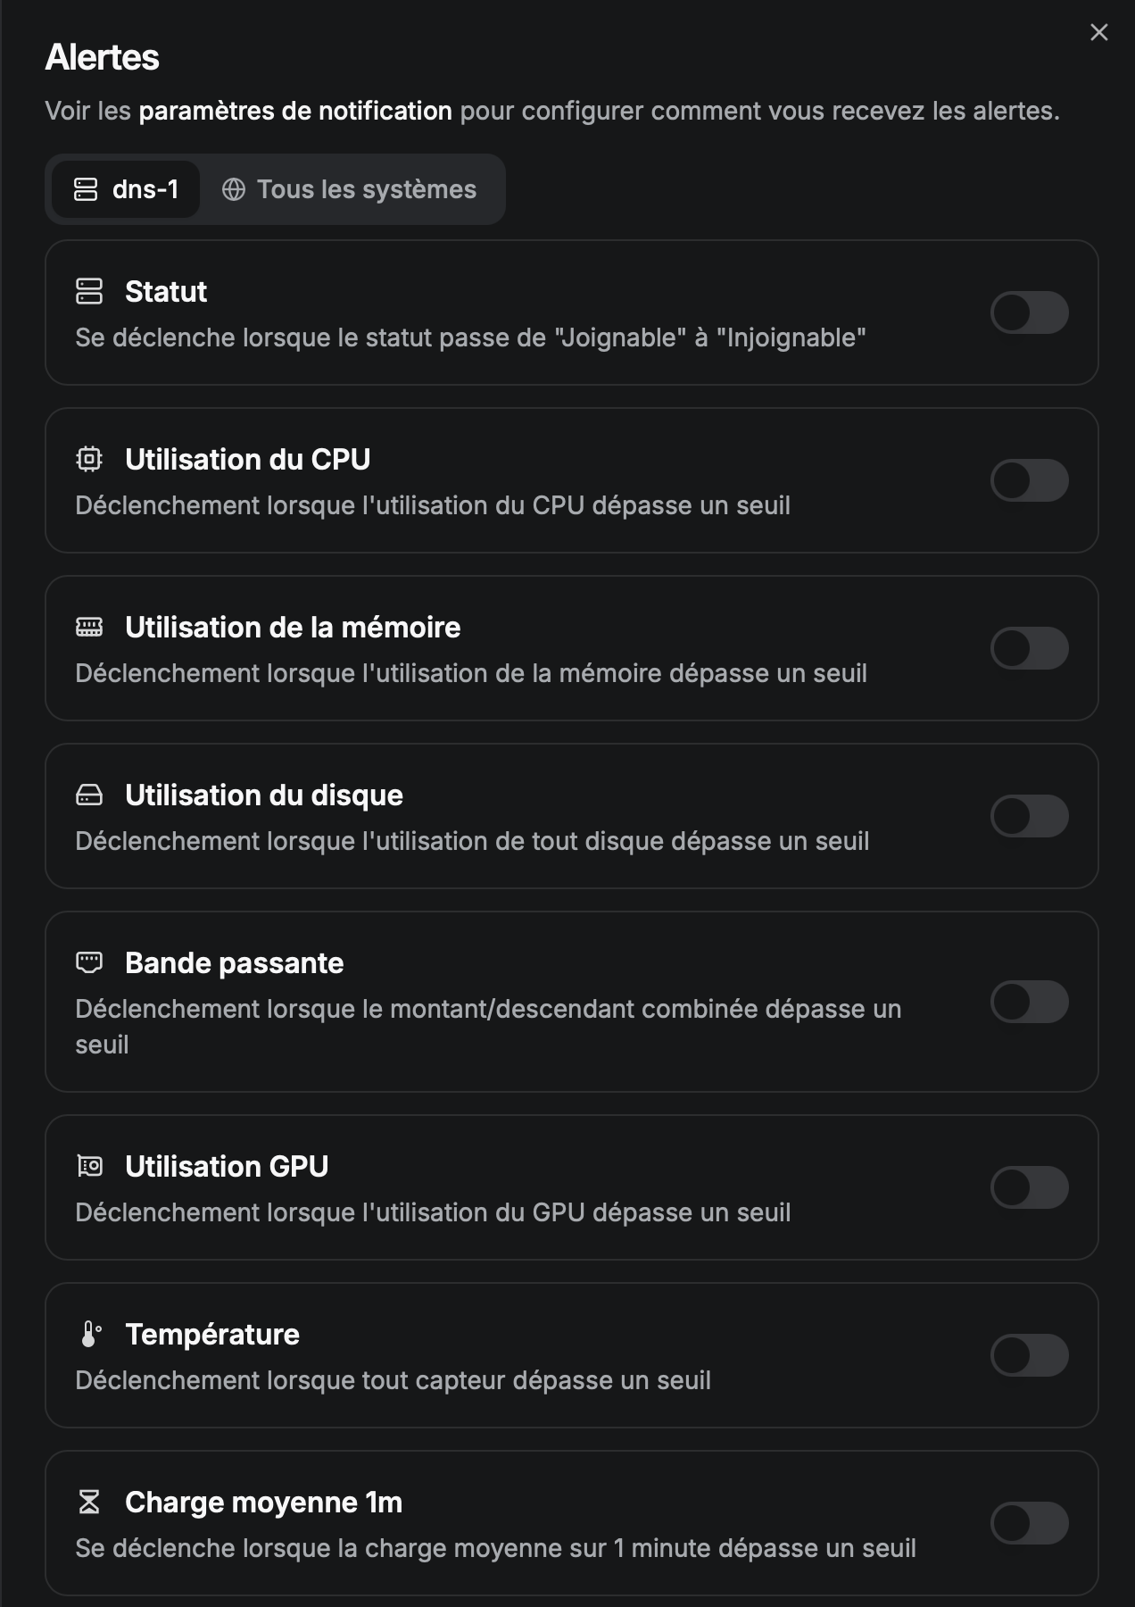Open the paramètres de notification link
Image resolution: width=1135 pixels, height=1607 pixels.
(295, 111)
